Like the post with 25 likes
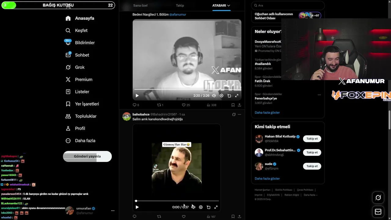The image size is (391, 220). click(x=186, y=105)
